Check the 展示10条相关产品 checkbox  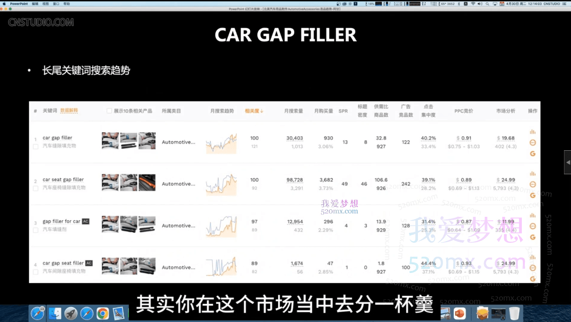[x=109, y=111]
